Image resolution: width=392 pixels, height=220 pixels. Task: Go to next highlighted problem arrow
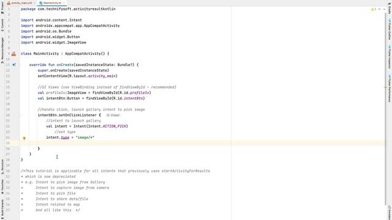[384, 9]
